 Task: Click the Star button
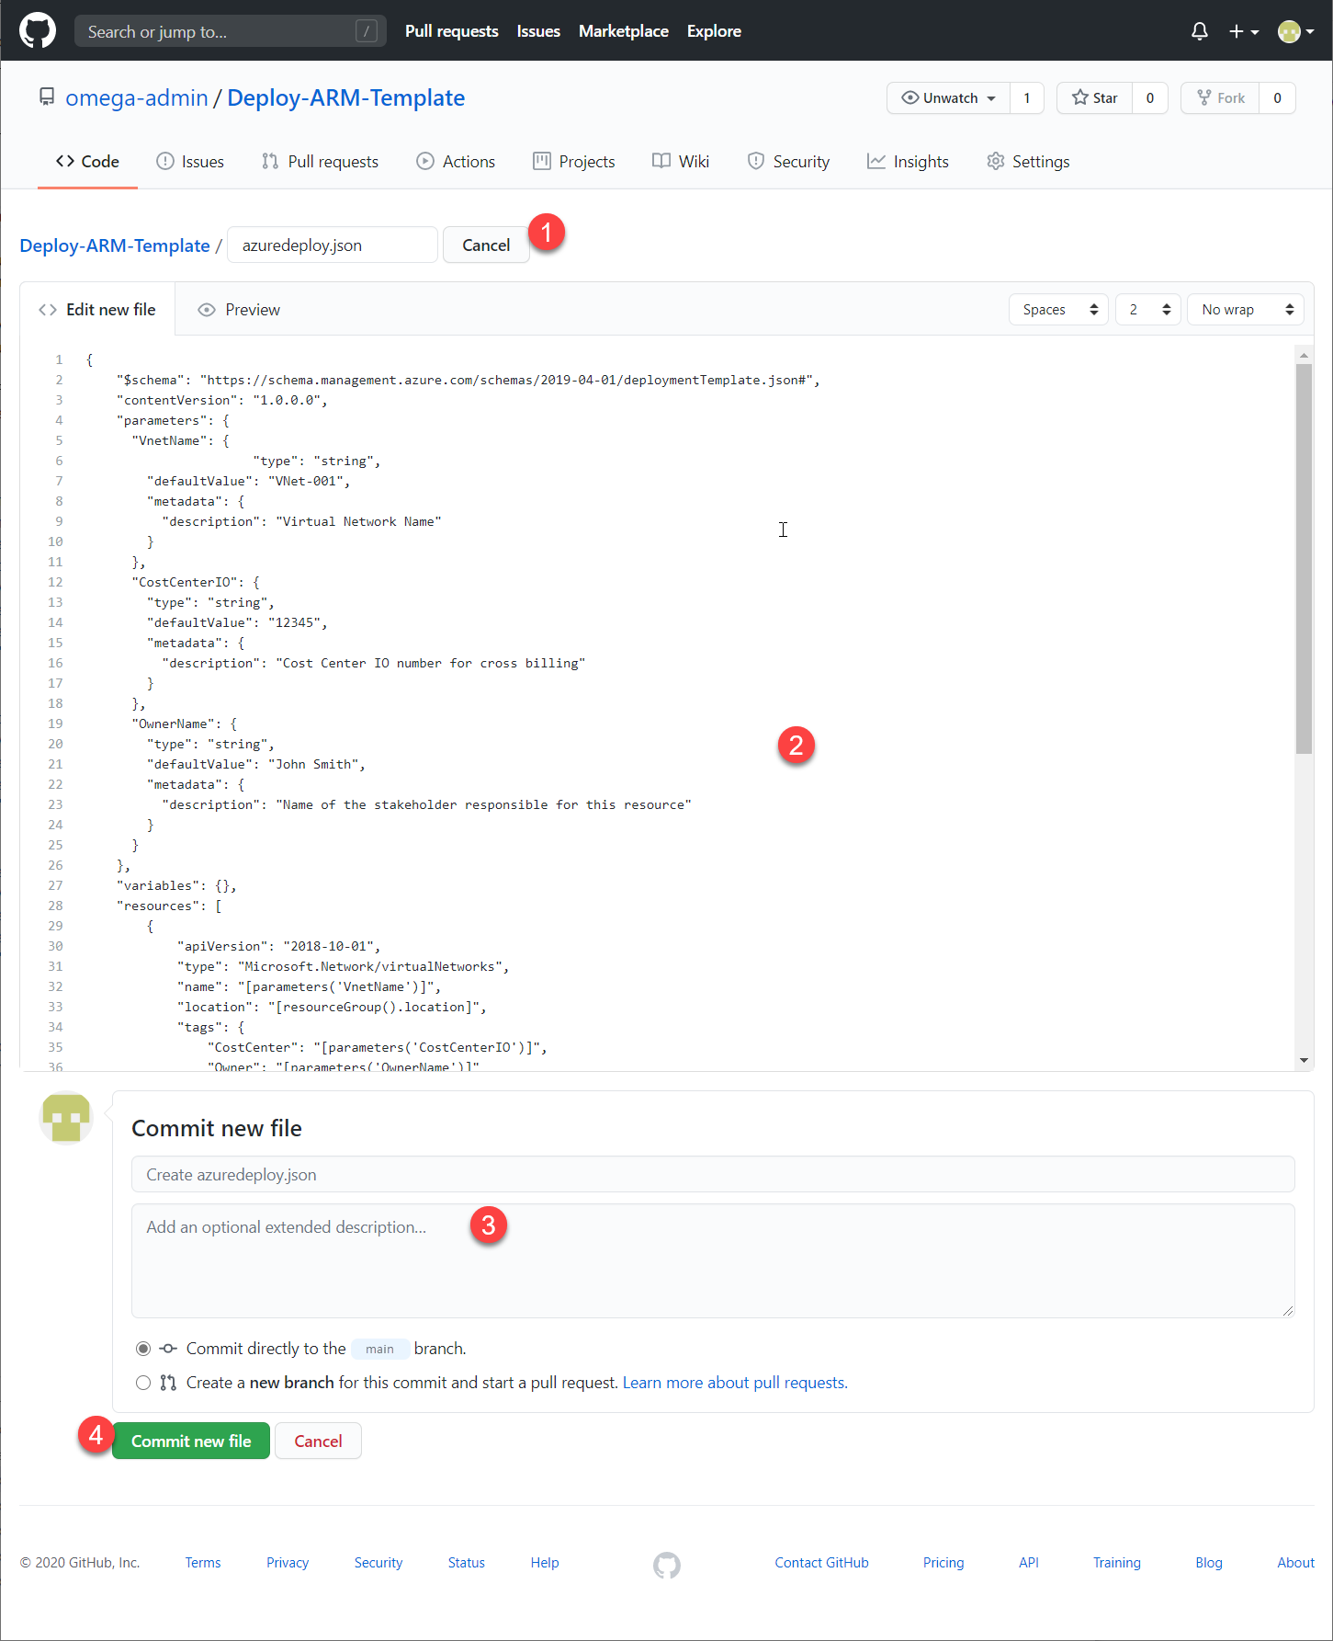coord(1095,98)
